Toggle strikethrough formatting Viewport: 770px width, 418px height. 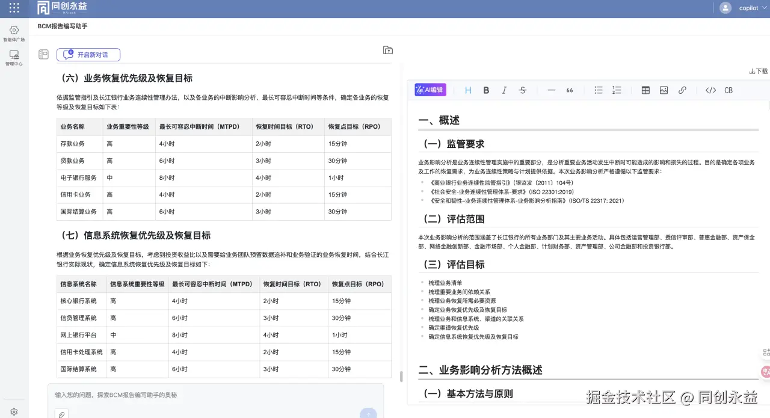[522, 90]
